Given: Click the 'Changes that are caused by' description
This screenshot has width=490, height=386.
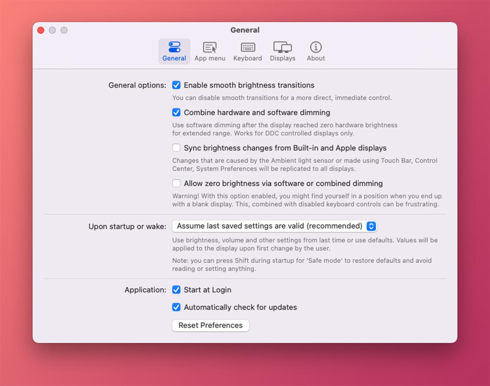Looking at the screenshot, I should (305, 165).
